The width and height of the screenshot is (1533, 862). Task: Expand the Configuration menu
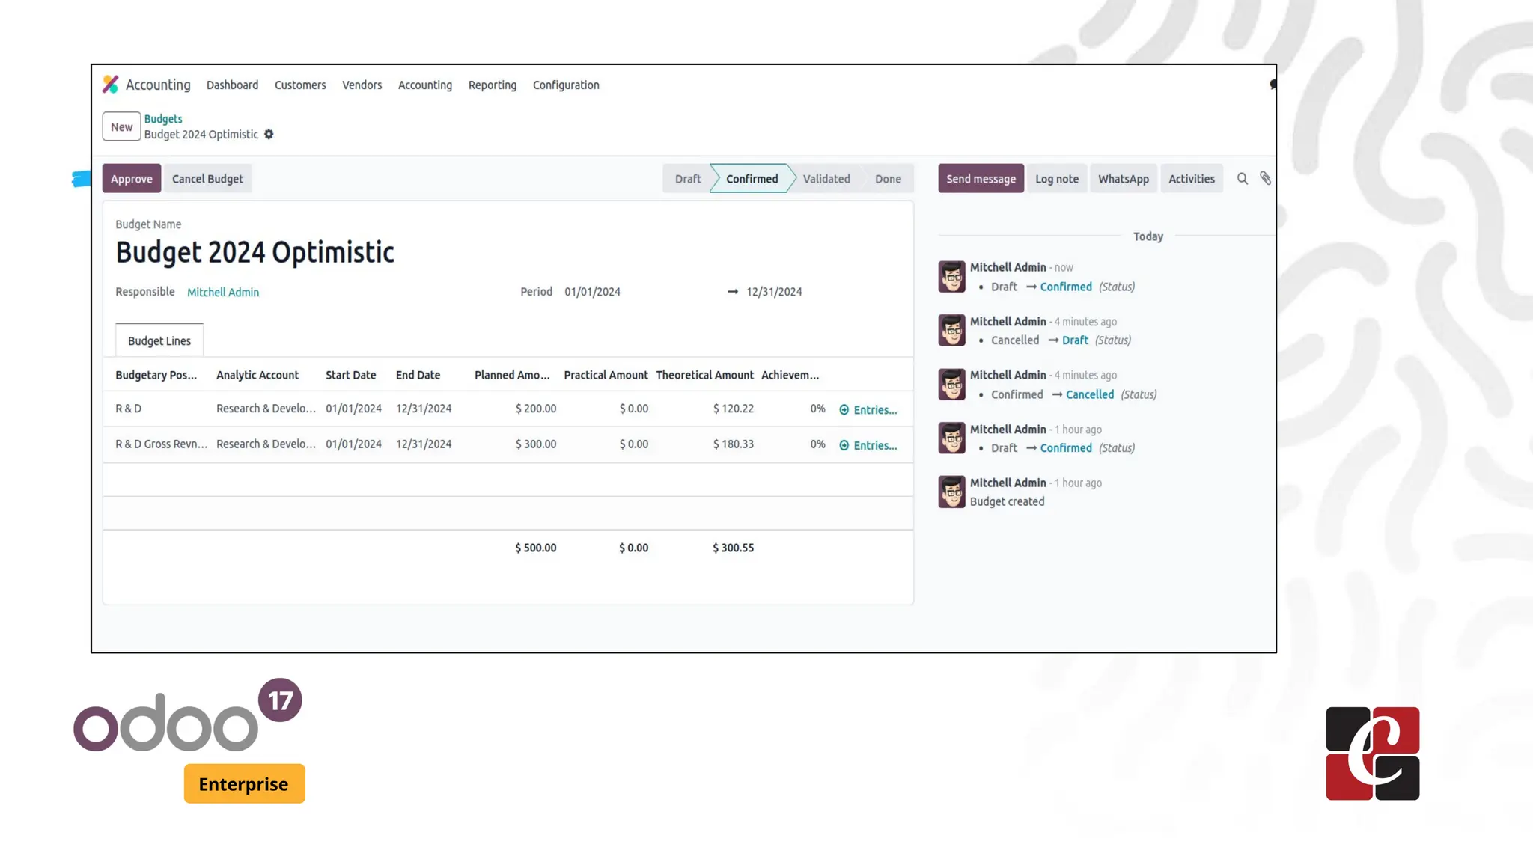tap(565, 85)
